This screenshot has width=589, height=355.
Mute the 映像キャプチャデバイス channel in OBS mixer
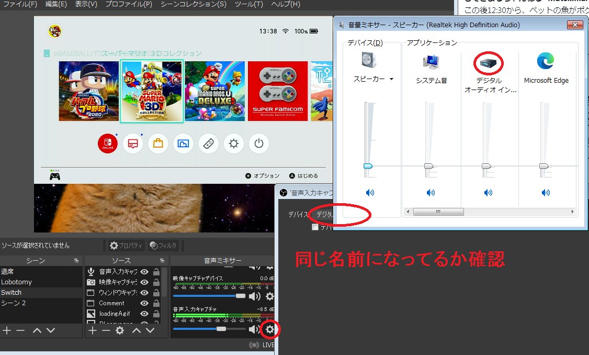(255, 296)
